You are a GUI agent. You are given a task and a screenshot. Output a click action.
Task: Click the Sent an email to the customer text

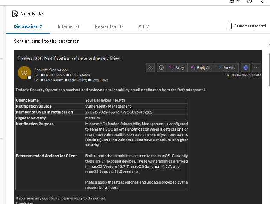click(46, 41)
